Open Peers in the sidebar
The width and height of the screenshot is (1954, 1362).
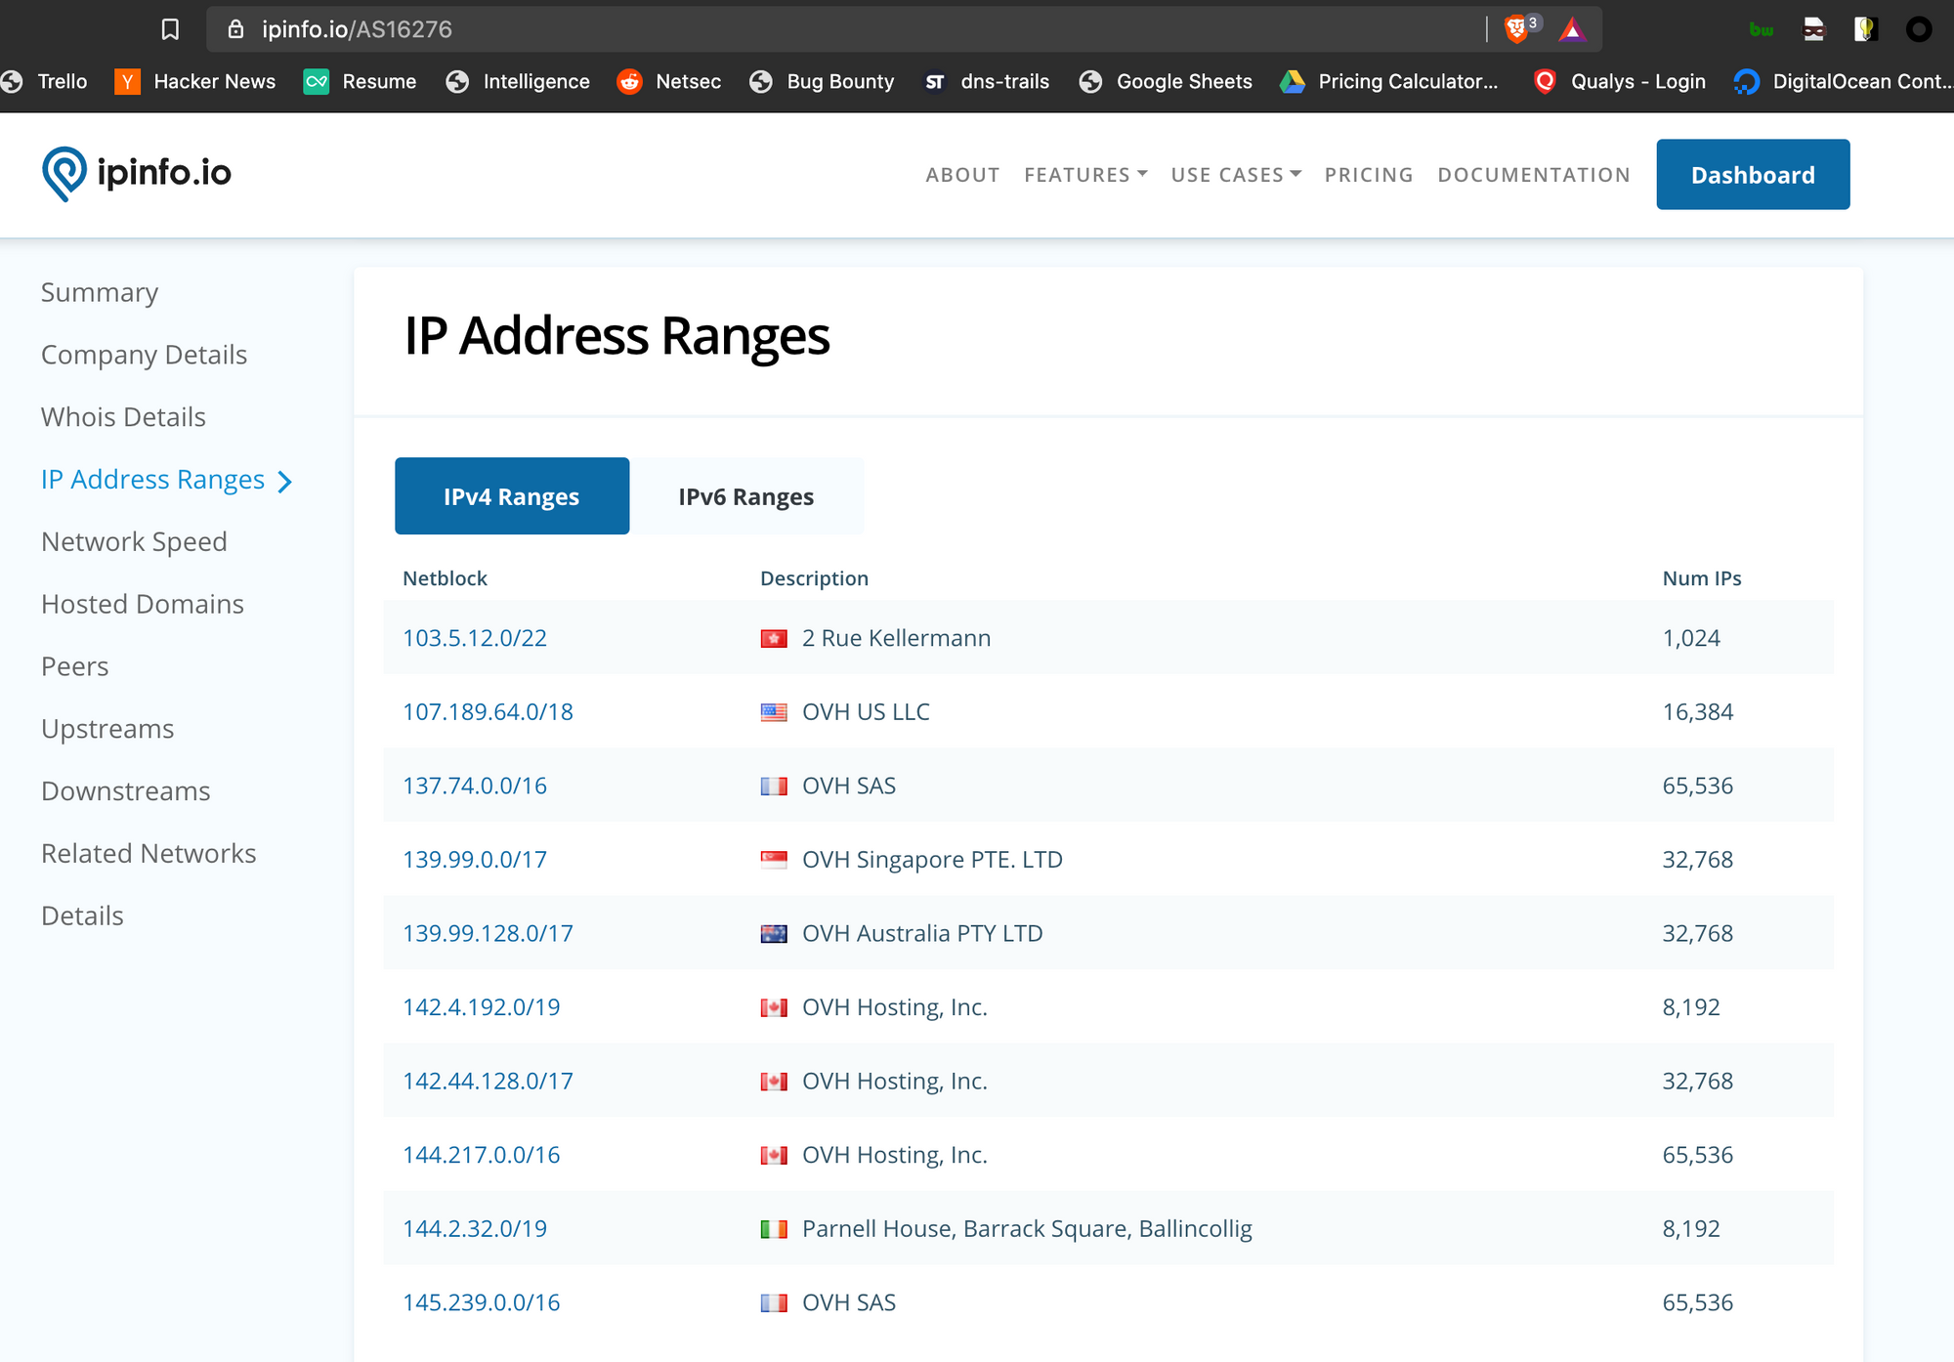coord(75,666)
